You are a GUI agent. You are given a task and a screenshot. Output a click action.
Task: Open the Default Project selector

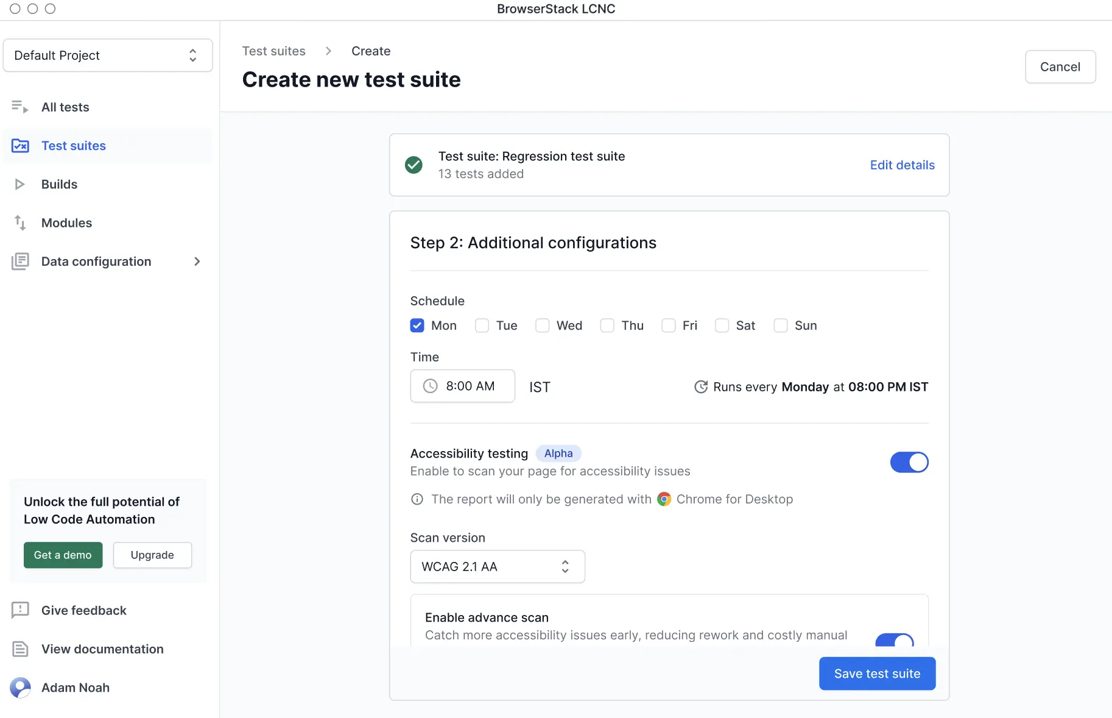108,55
